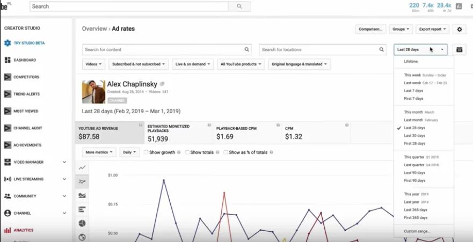Enable the Show growth checkbox
This screenshot has height=242, width=473.
pyautogui.click(x=146, y=152)
